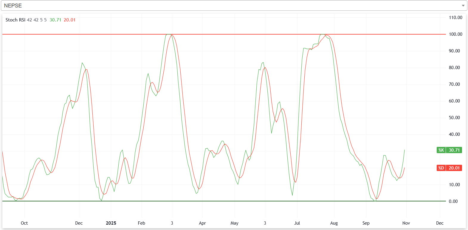This screenshot has width=468, height=230.
Task: Click the NEPSE text in symbol selector
Action: (x=13, y=6)
